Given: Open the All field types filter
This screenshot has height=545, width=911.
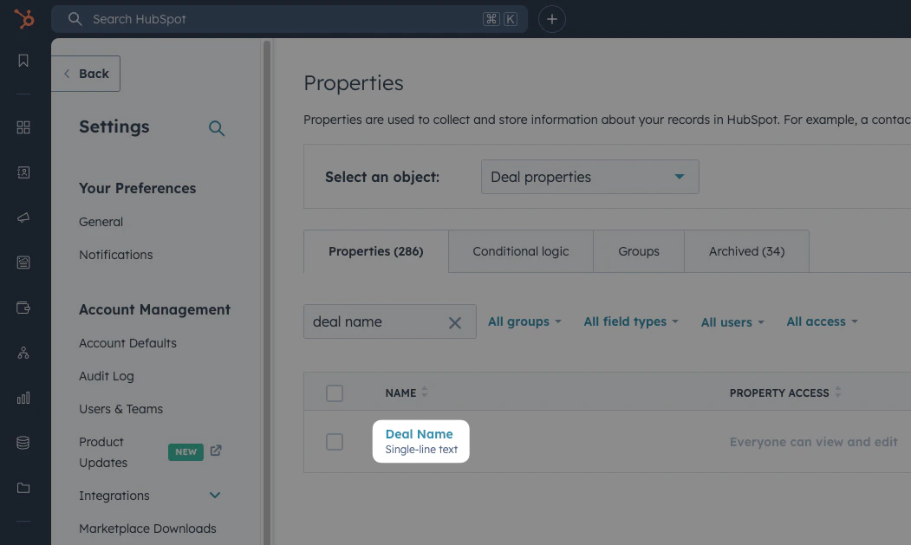Looking at the screenshot, I should click(x=630, y=321).
